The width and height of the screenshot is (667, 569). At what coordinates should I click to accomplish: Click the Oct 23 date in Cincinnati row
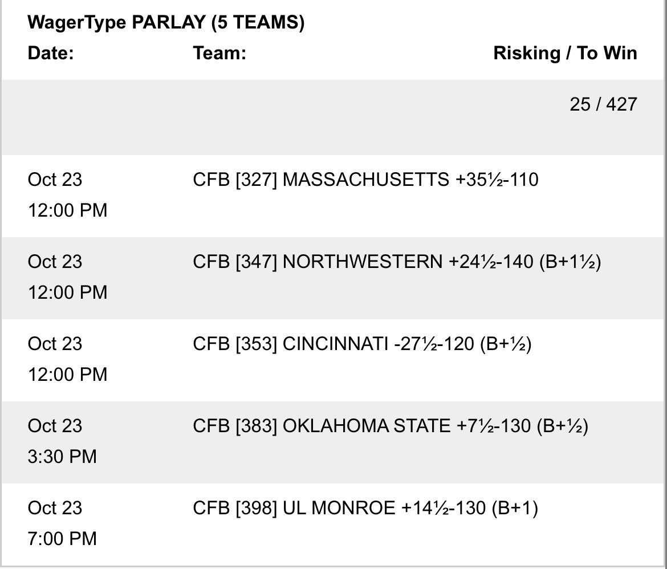pyautogui.click(x=55, y=343)
